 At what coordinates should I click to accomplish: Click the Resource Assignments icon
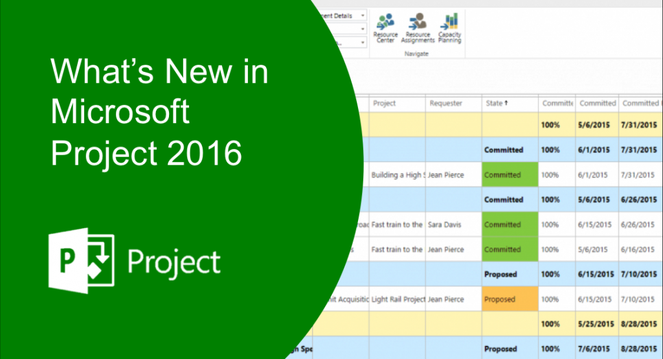pos(418,28)
